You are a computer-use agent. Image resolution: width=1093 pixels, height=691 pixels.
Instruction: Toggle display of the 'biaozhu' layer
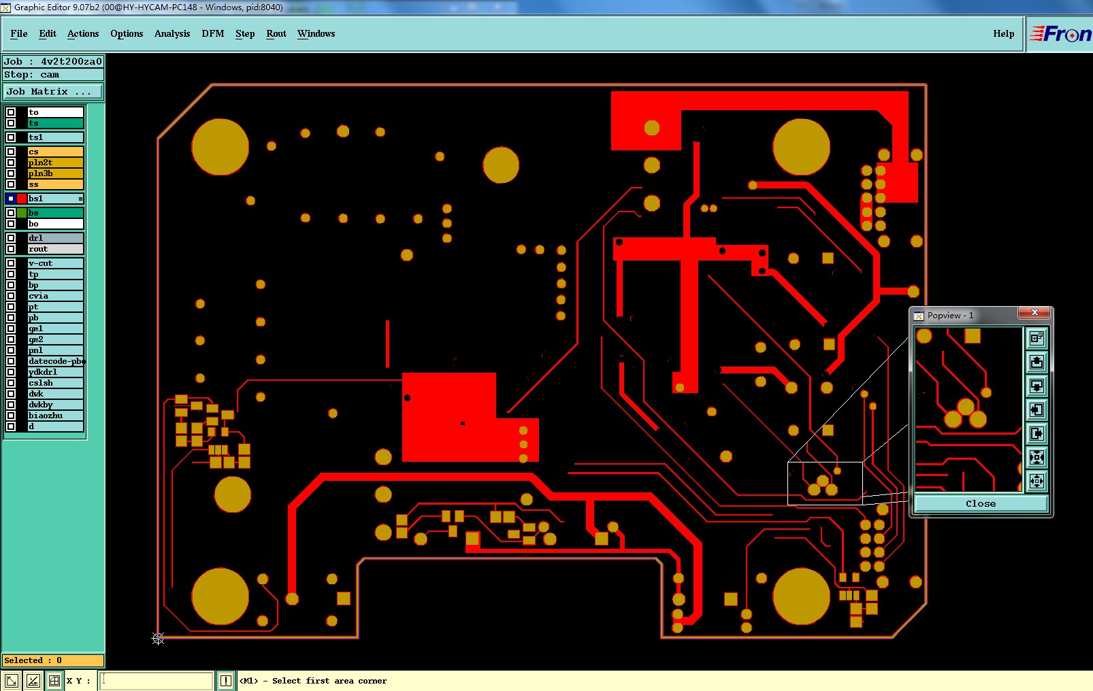click(11, 416)
